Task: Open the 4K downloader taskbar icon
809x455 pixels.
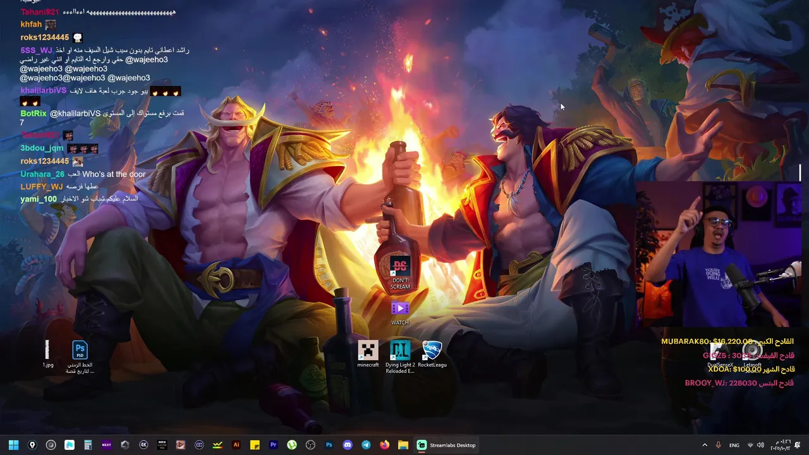Action: point(143,445)
